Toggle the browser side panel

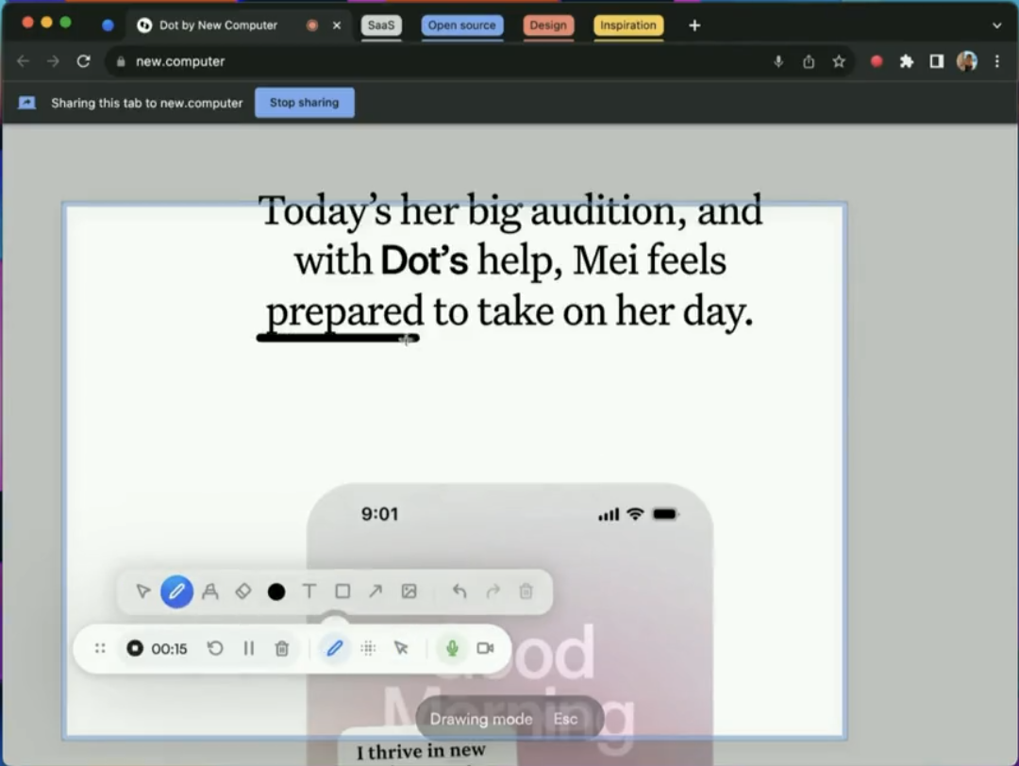[937, 61]
